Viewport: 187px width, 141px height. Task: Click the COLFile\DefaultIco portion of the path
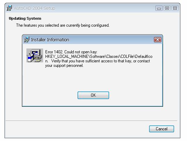click(x=137, y=56)
